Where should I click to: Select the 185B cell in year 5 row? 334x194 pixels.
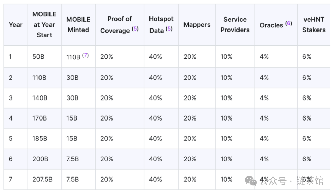pos(40,139)
